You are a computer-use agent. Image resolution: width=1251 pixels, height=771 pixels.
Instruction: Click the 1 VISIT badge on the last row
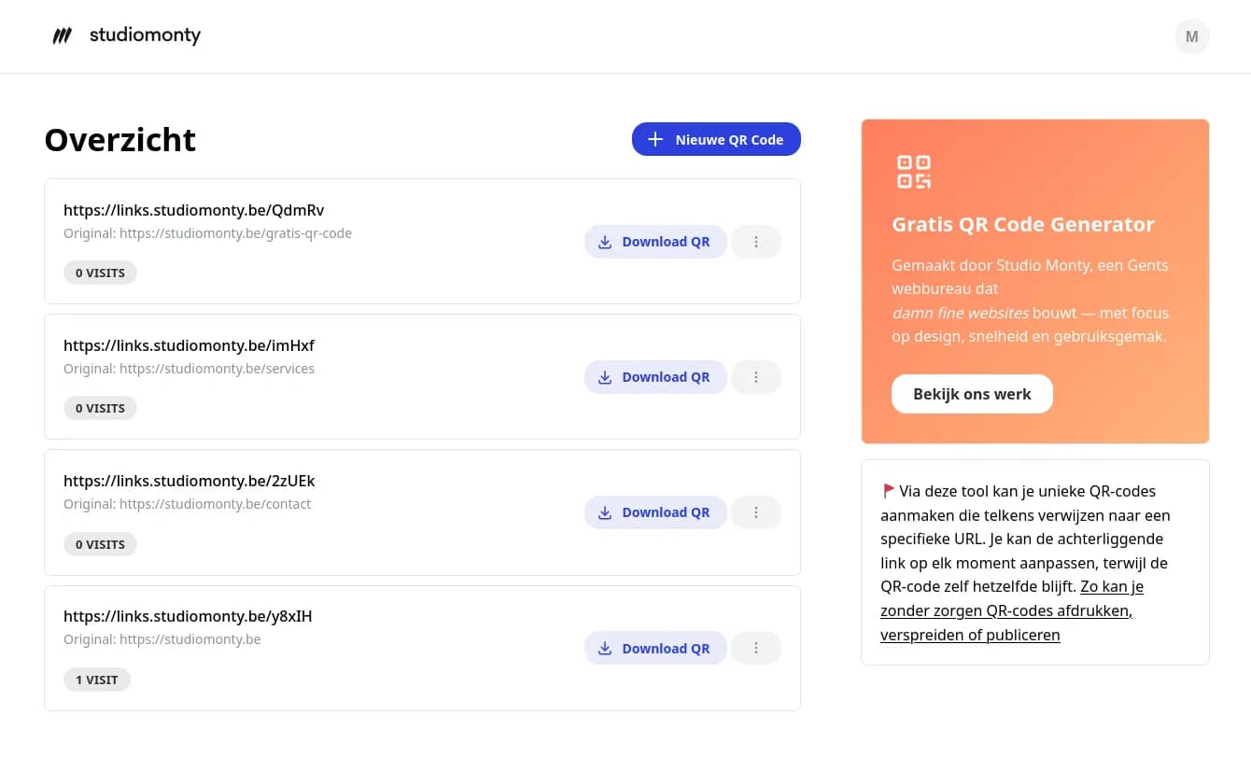[x=96, y=679]
